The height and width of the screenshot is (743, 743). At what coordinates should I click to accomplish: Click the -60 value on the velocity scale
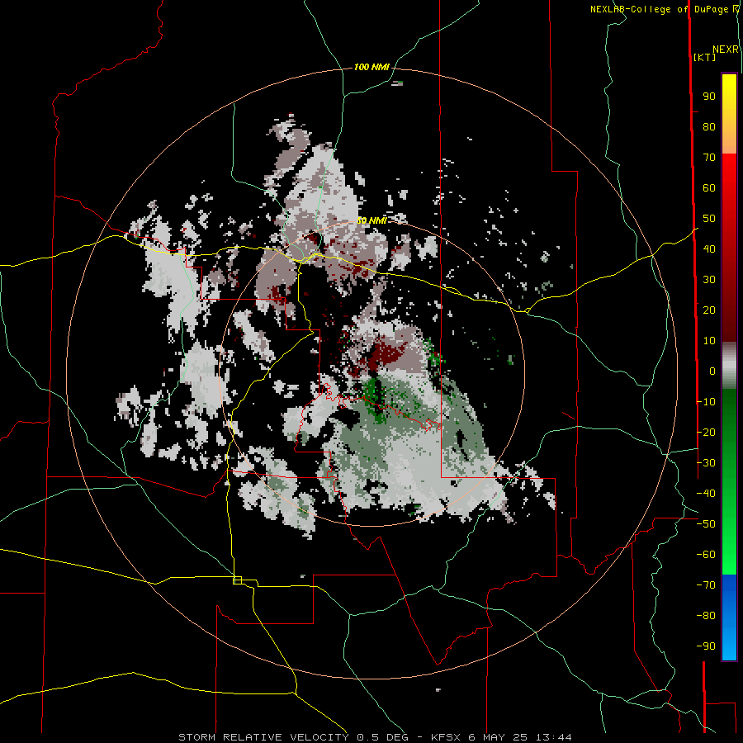[x=706, y=555]
